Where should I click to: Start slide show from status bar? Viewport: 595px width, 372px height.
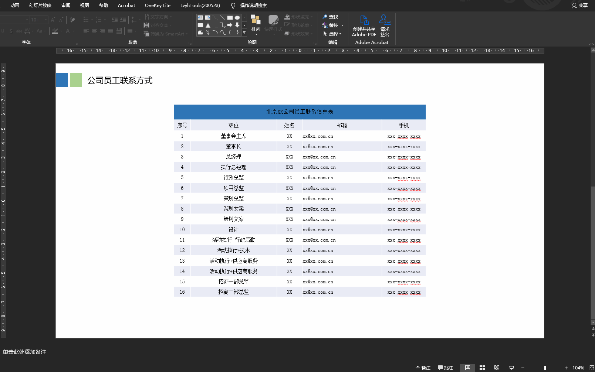click(x=511, y=368)
